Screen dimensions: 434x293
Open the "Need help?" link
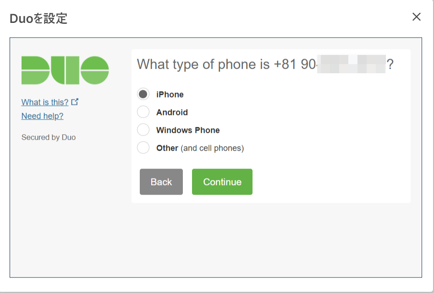click(43, 116)
